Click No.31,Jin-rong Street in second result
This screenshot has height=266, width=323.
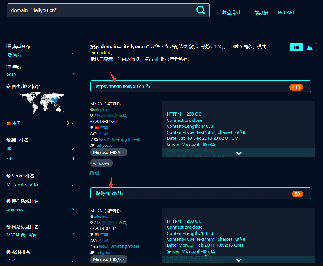[119, 246]
